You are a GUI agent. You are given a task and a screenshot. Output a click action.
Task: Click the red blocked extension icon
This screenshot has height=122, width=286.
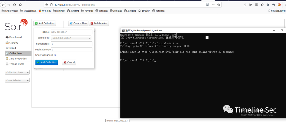pyautogui.click(x=279, y=5)
